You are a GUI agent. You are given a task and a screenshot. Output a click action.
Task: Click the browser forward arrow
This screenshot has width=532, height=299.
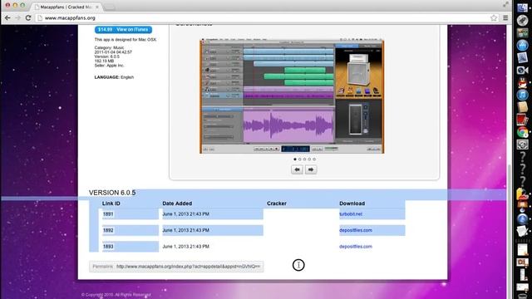[x=17, y=18]
